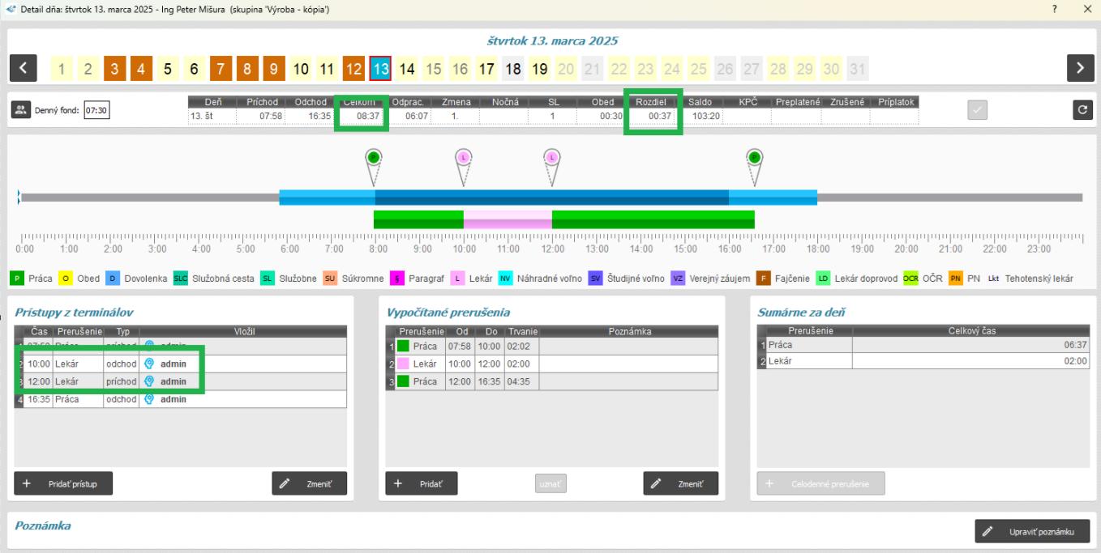Image resolution: width=1101 pixels, height=553 pixels.
Task: Click the pink Lekár swatch in interruptions table
Action: click(x=403, y=364)
